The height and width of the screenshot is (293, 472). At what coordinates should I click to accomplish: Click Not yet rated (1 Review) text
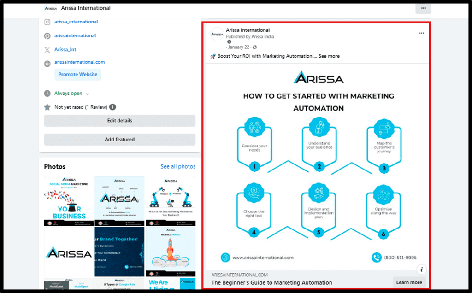coord(81,107)
